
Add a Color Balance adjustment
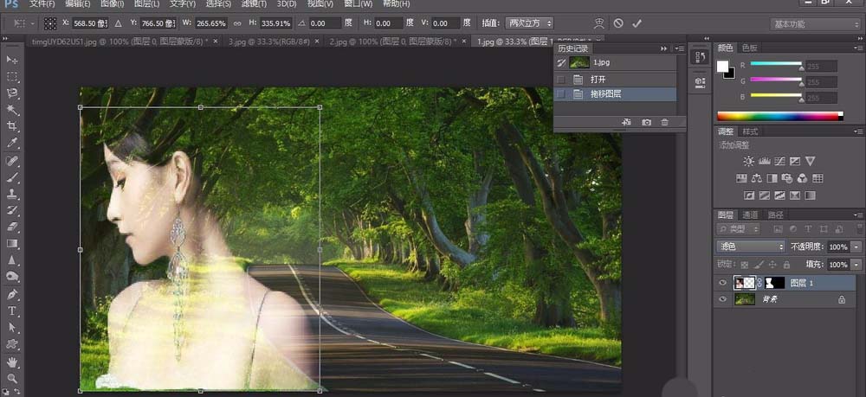tap(757, 178)
